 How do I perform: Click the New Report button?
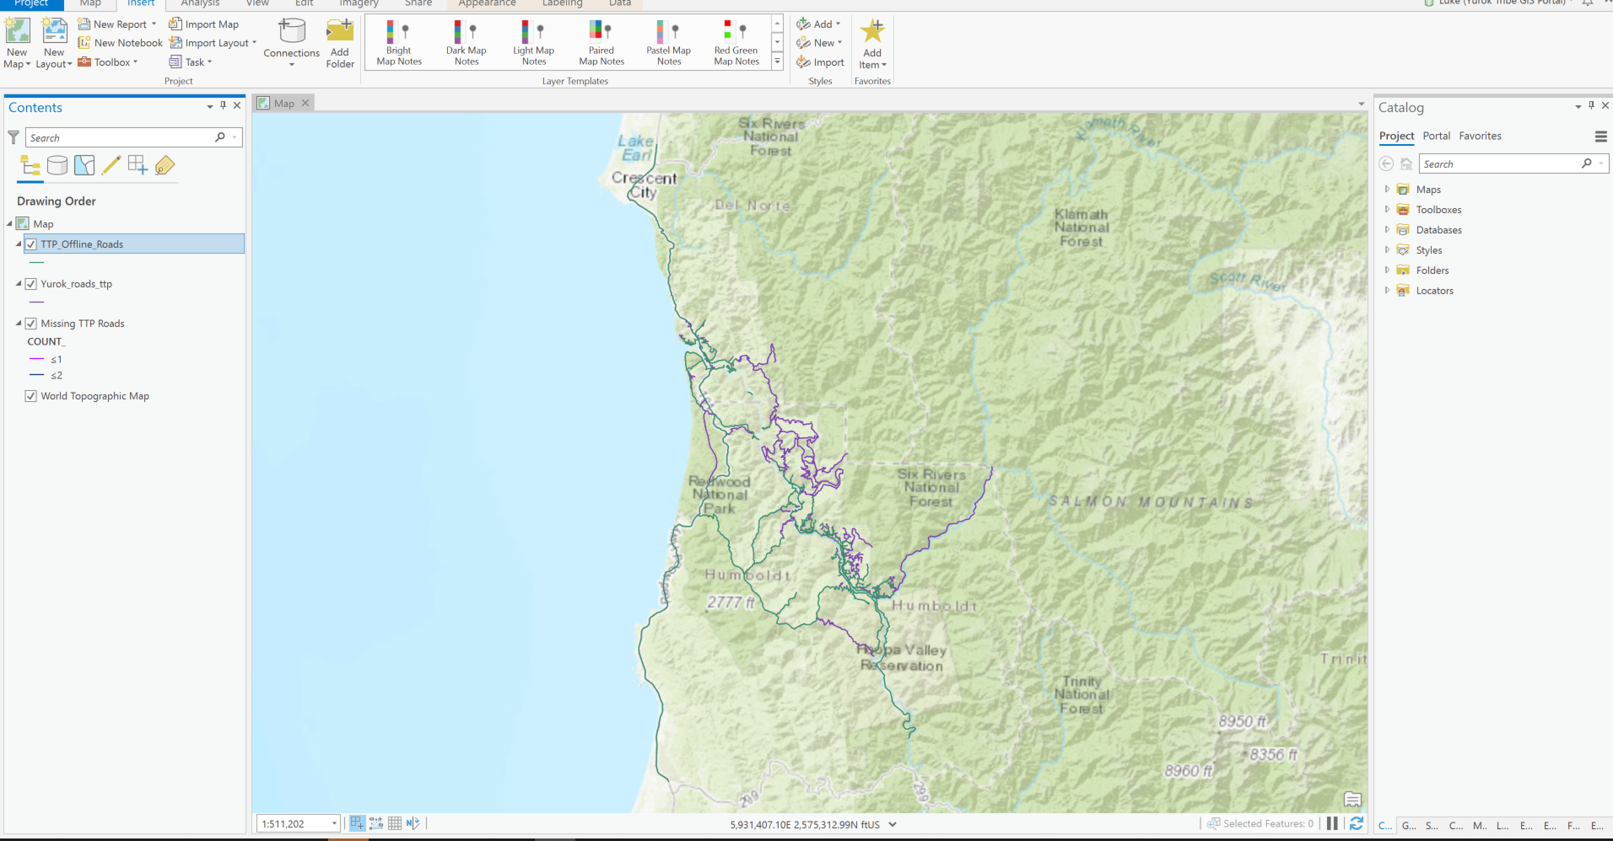point(117,24)
